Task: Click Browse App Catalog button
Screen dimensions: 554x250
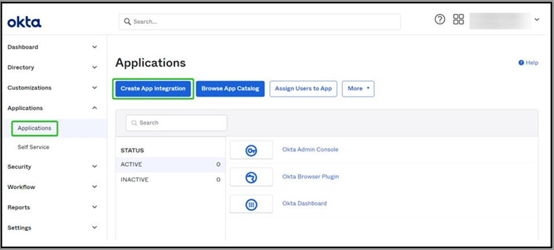Action: click(x=230, y=89)
